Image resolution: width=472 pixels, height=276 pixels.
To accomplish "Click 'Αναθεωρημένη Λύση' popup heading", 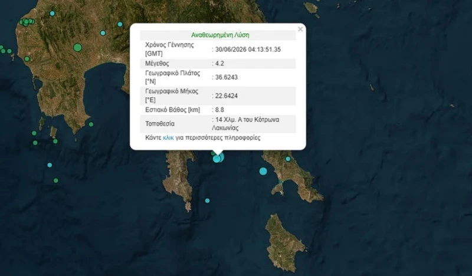I will click(220, 35).
